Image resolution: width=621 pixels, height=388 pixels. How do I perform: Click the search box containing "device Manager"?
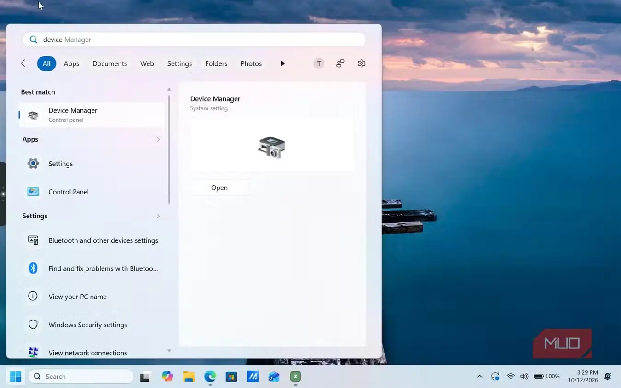coord(194,40)
